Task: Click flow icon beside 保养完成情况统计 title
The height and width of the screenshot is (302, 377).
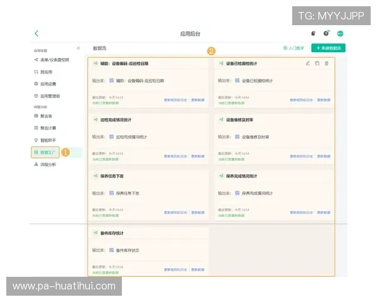Action: 221,176
